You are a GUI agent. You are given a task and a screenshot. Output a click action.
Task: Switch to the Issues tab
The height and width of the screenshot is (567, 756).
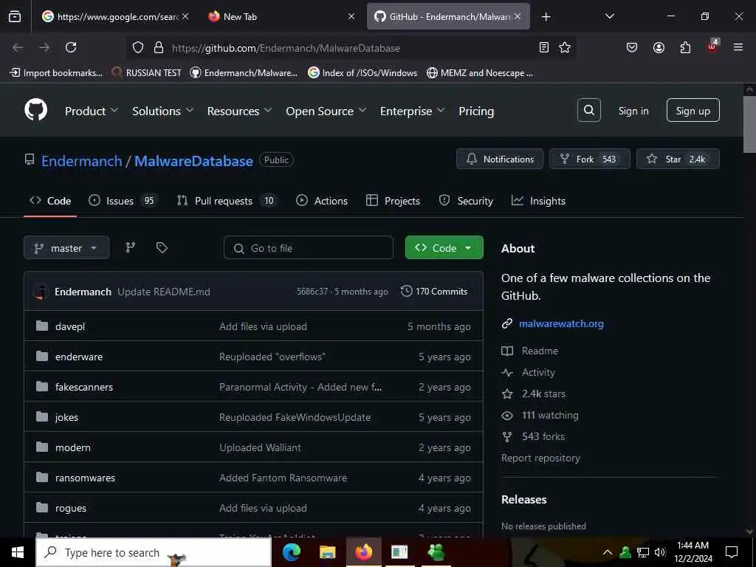[123, 201]
